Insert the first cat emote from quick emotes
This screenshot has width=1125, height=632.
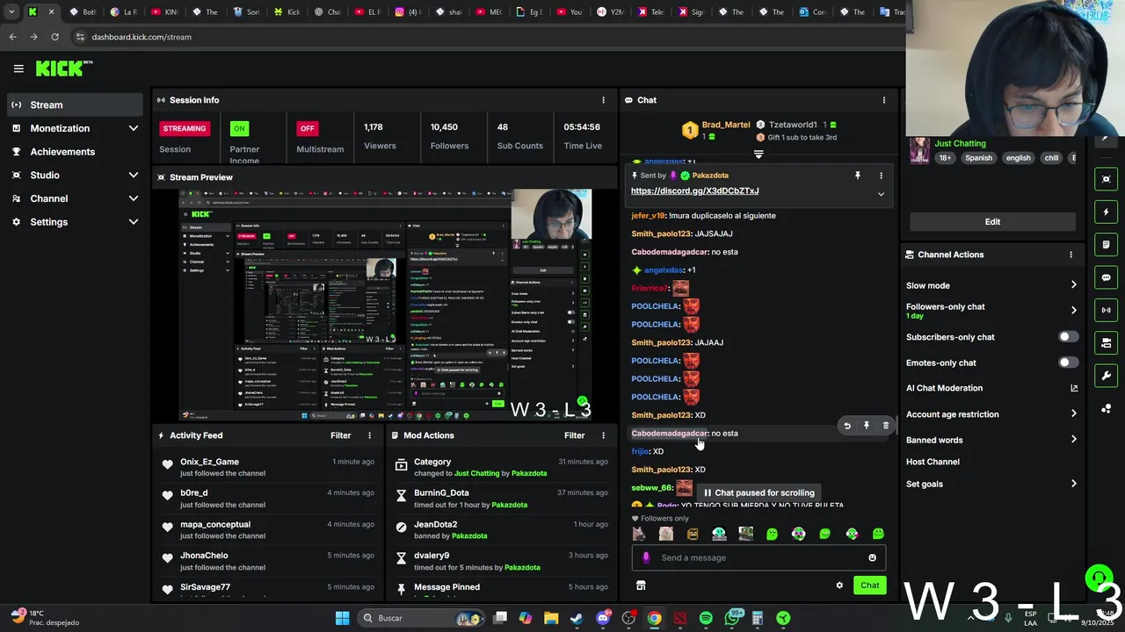coord(639,534)
